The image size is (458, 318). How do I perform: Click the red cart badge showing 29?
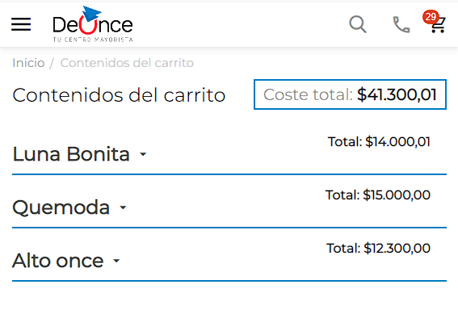[x=431, y=17]
